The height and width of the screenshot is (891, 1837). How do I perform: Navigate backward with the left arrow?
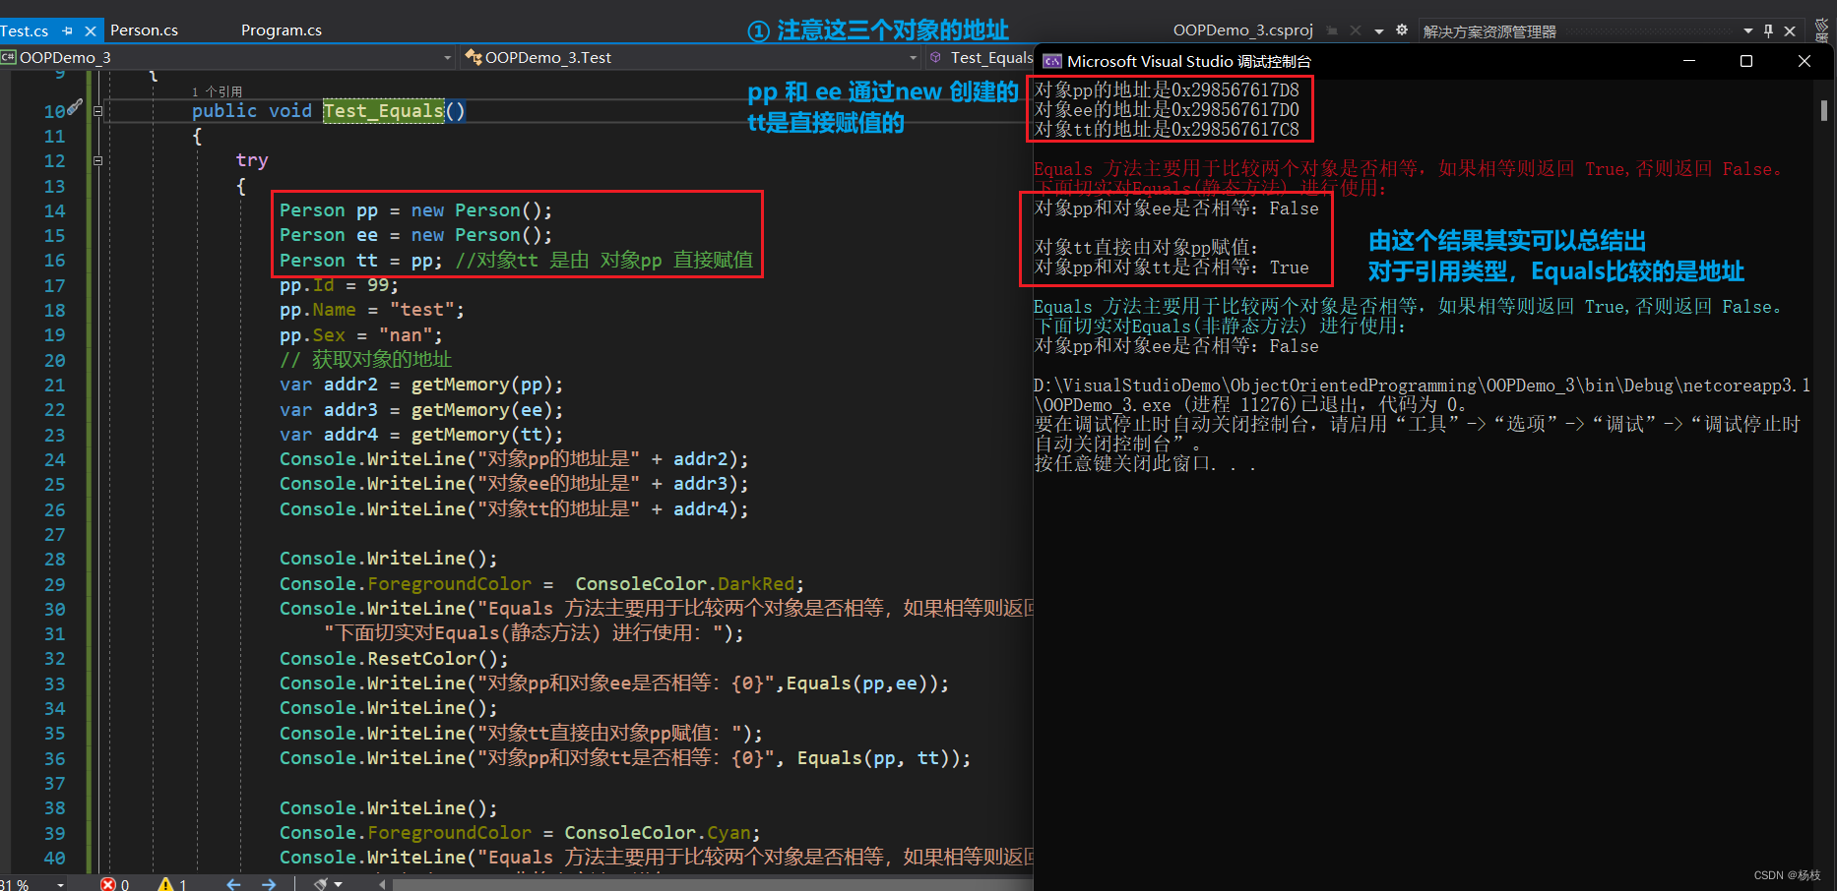pos(233,884)
